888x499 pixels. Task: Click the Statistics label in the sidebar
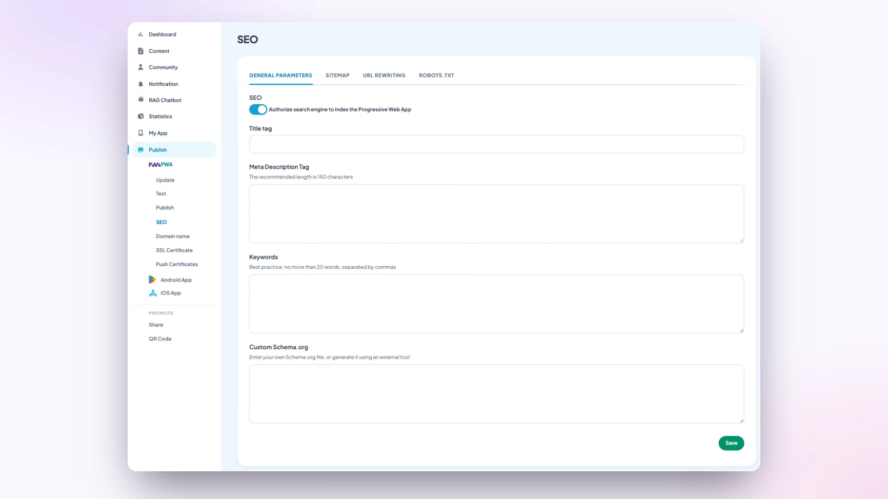coord(160,116)
